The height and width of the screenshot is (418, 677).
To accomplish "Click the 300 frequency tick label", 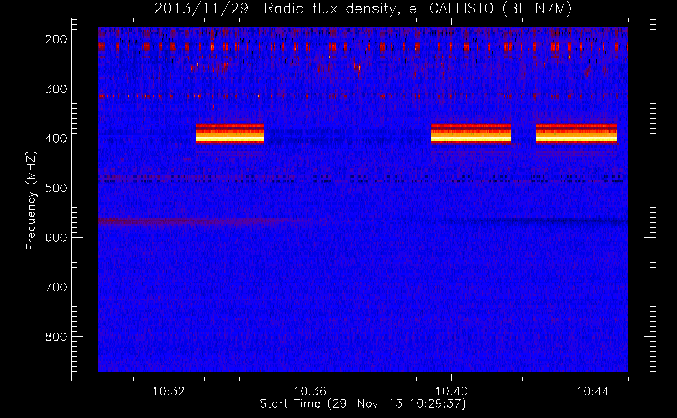I will (x=56, y=89).
